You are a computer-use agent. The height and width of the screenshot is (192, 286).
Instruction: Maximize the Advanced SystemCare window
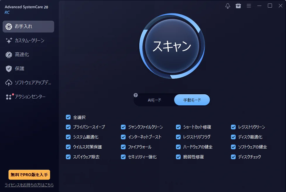270,6
